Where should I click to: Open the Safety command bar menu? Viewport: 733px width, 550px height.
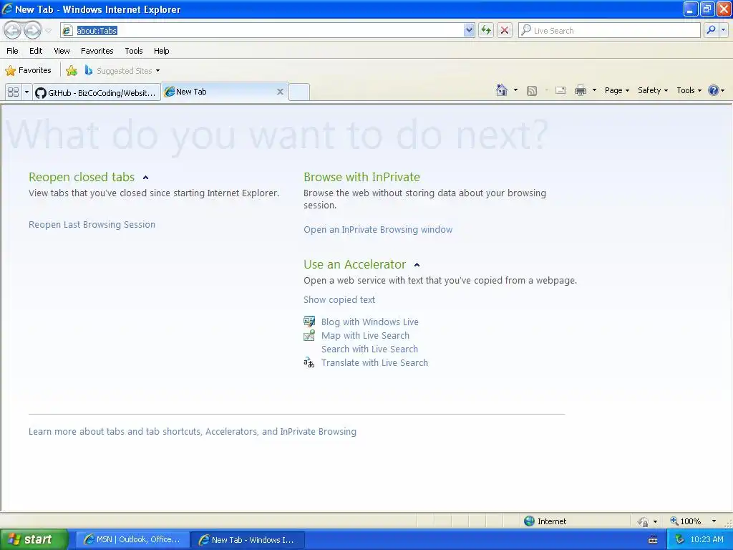coord(653,90)
